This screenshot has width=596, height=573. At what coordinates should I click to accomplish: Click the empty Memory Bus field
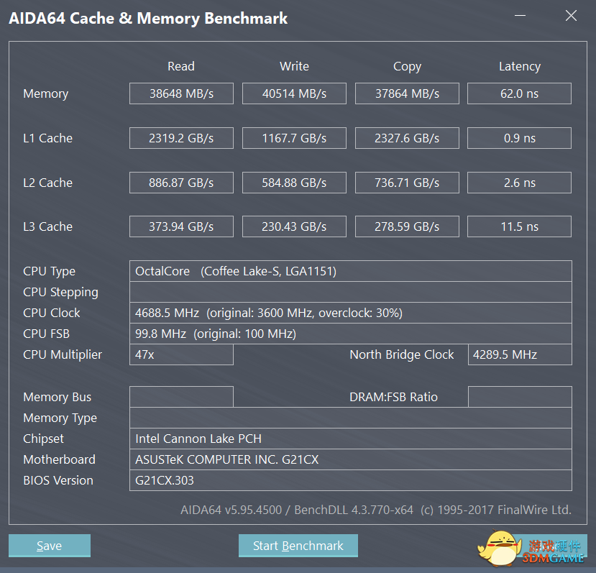click(181, 397)
